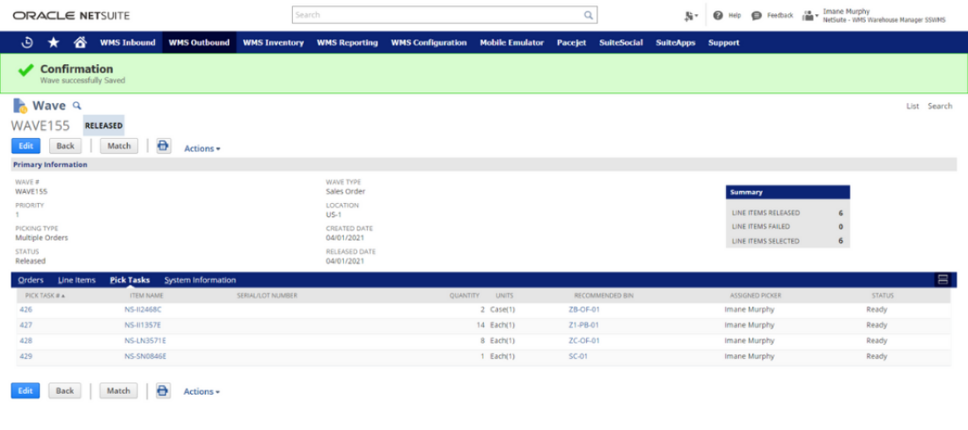
Task: Open WMS Outbound menu
Action: (x=199, y=42)
